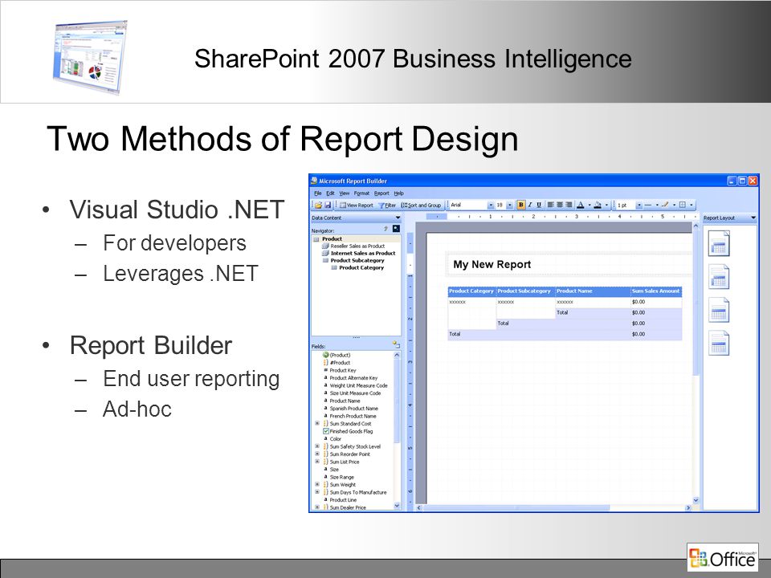Screen dimensions: 771x578
Task: Click the dashboard thumbnail in slide header
Action: (x=90, y=56)
